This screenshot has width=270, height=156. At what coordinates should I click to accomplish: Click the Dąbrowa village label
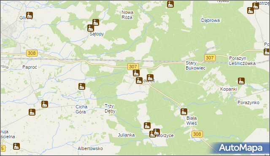coord(211,21)
